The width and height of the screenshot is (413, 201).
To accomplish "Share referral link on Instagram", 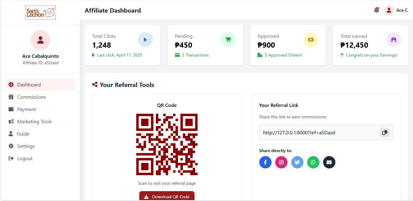I will tap(281, 162).
